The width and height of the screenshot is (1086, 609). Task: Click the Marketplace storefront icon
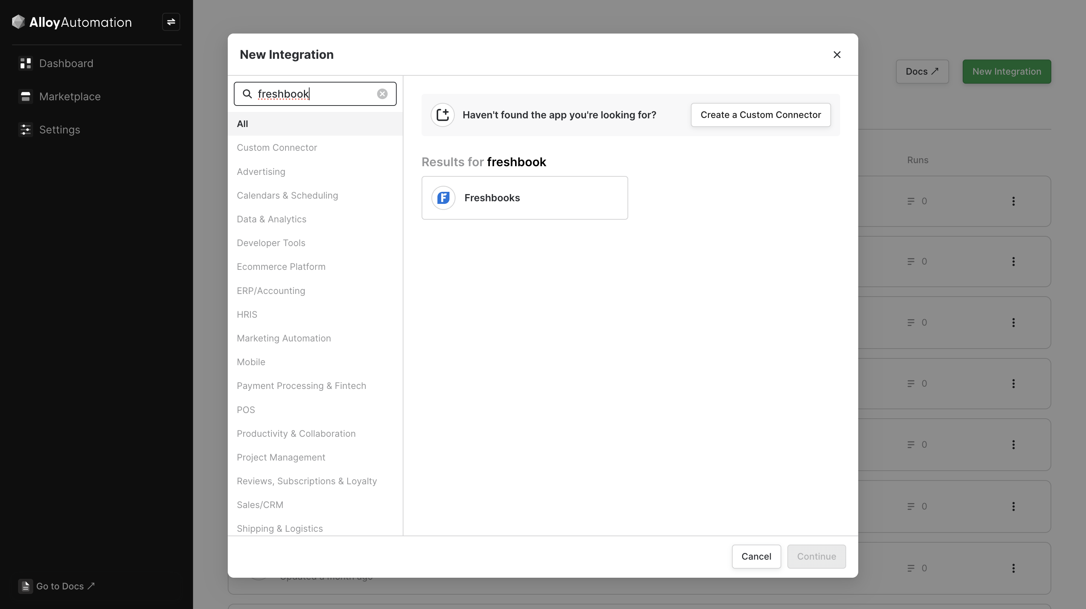[26, 96]
